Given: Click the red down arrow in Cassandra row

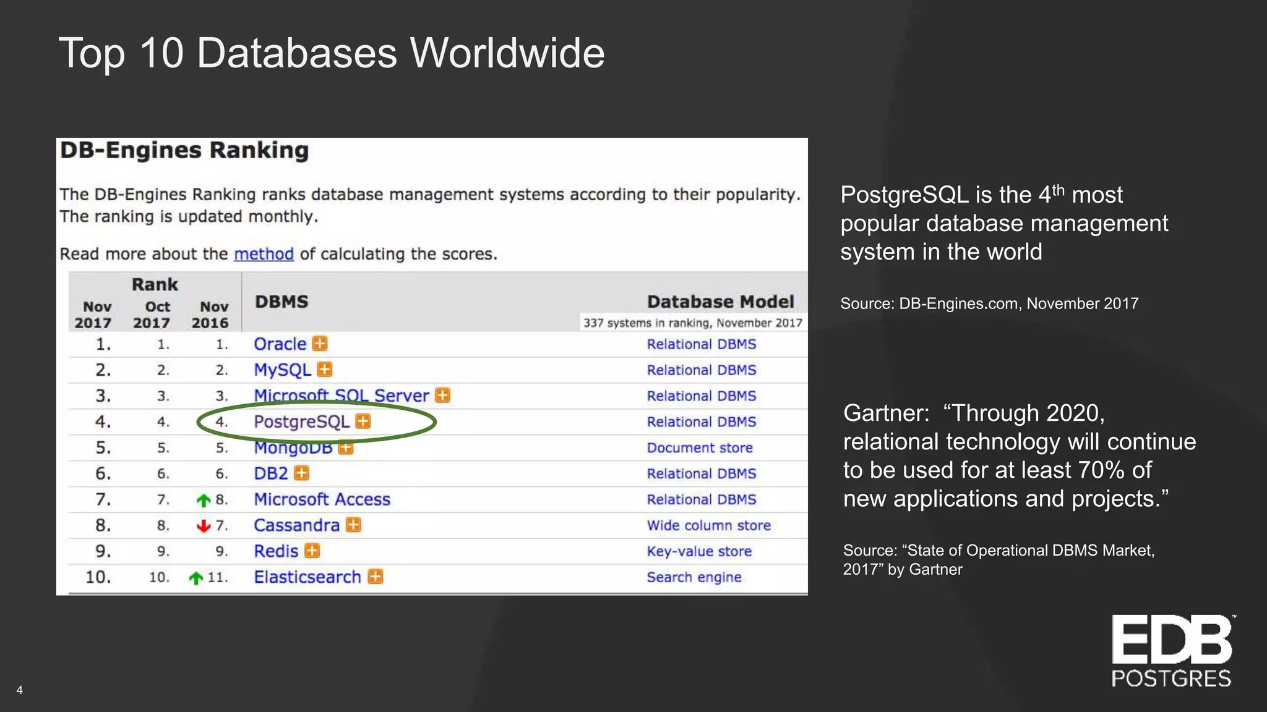Looking at the screenshot, I should pos(204,526).
